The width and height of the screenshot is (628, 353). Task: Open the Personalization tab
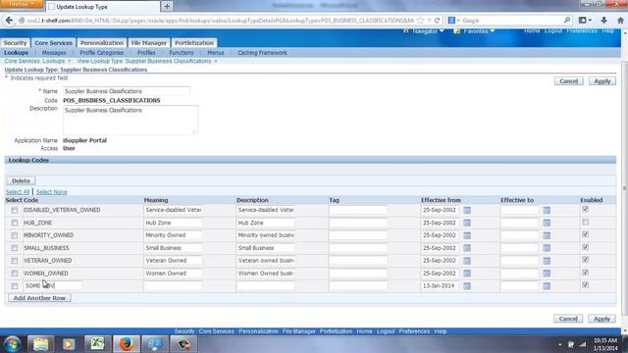102,43
